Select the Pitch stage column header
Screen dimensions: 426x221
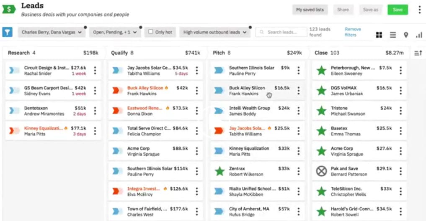point(219,53)
